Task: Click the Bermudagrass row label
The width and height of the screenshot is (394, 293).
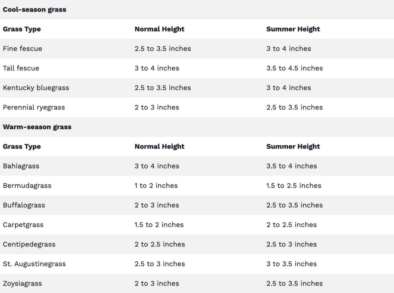Action: [x=27, y=186]
